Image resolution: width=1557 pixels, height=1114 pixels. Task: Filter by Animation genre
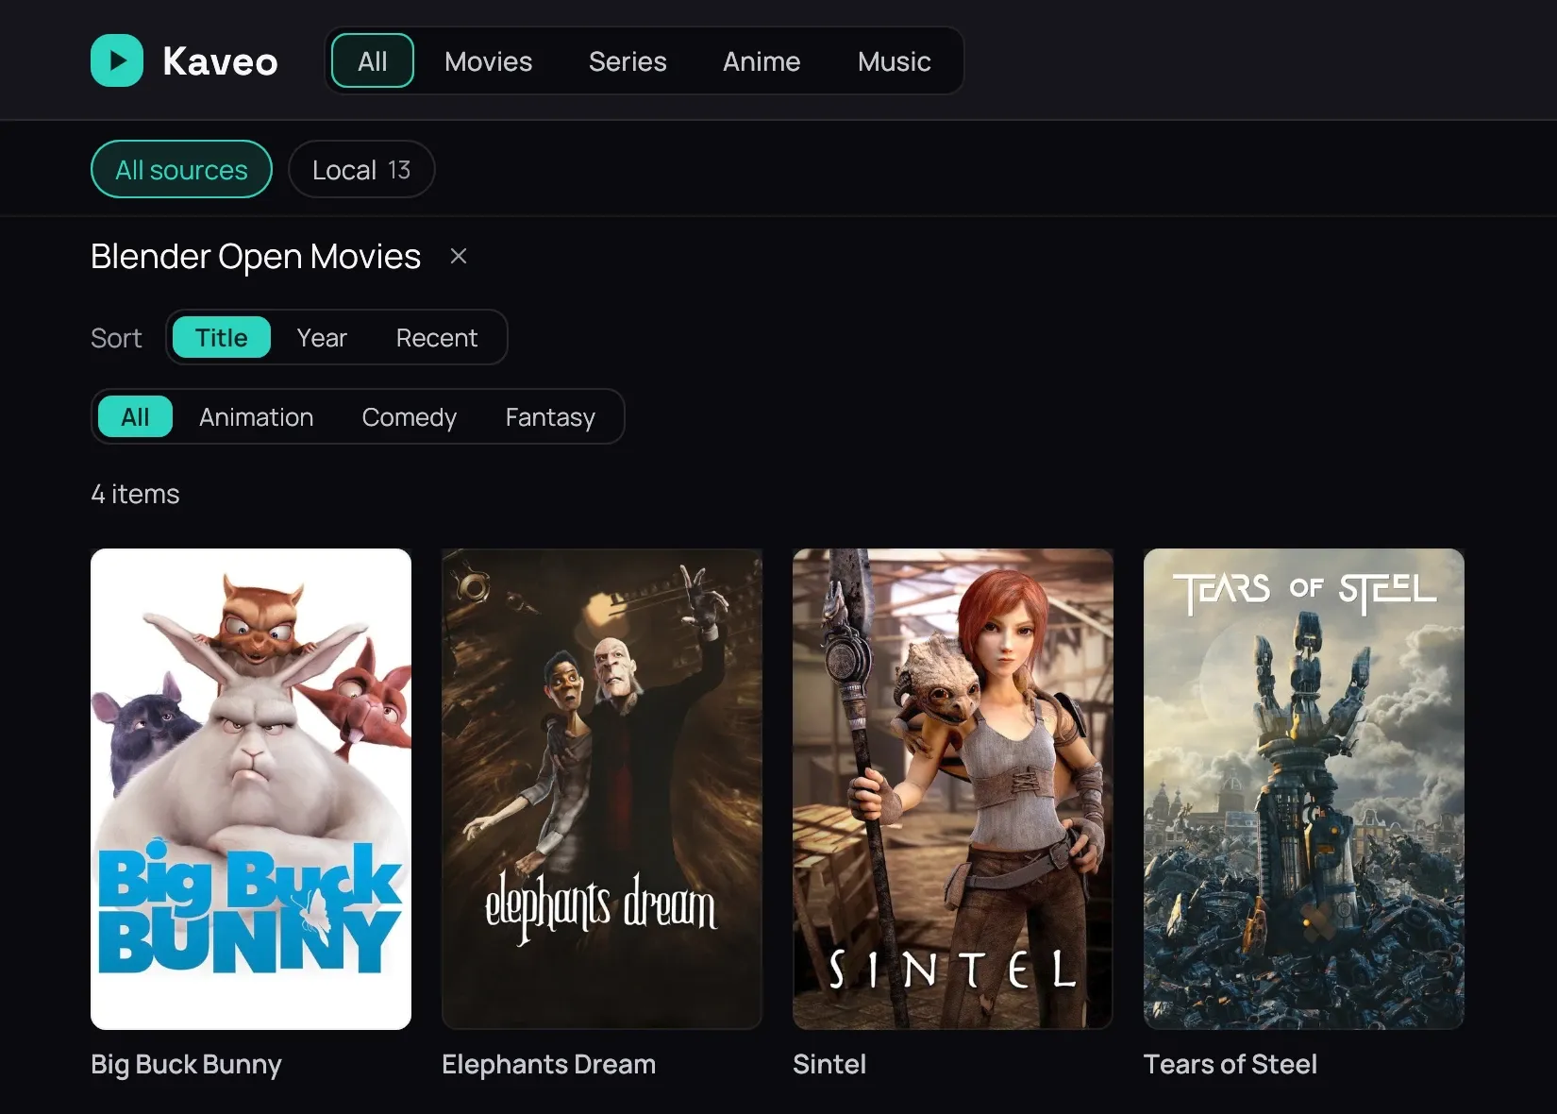(256, 416)
